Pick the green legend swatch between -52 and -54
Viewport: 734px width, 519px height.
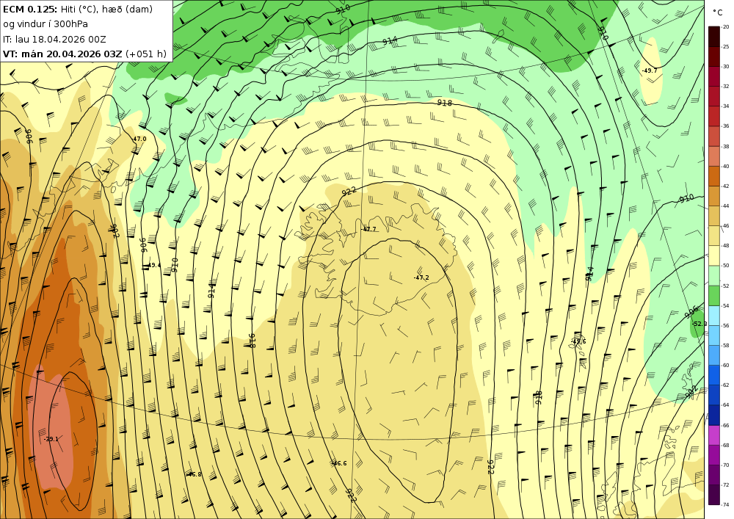pos(714,296)
